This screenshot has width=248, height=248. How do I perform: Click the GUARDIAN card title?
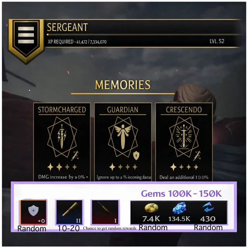pyautogui.click(x=123, y=110)
